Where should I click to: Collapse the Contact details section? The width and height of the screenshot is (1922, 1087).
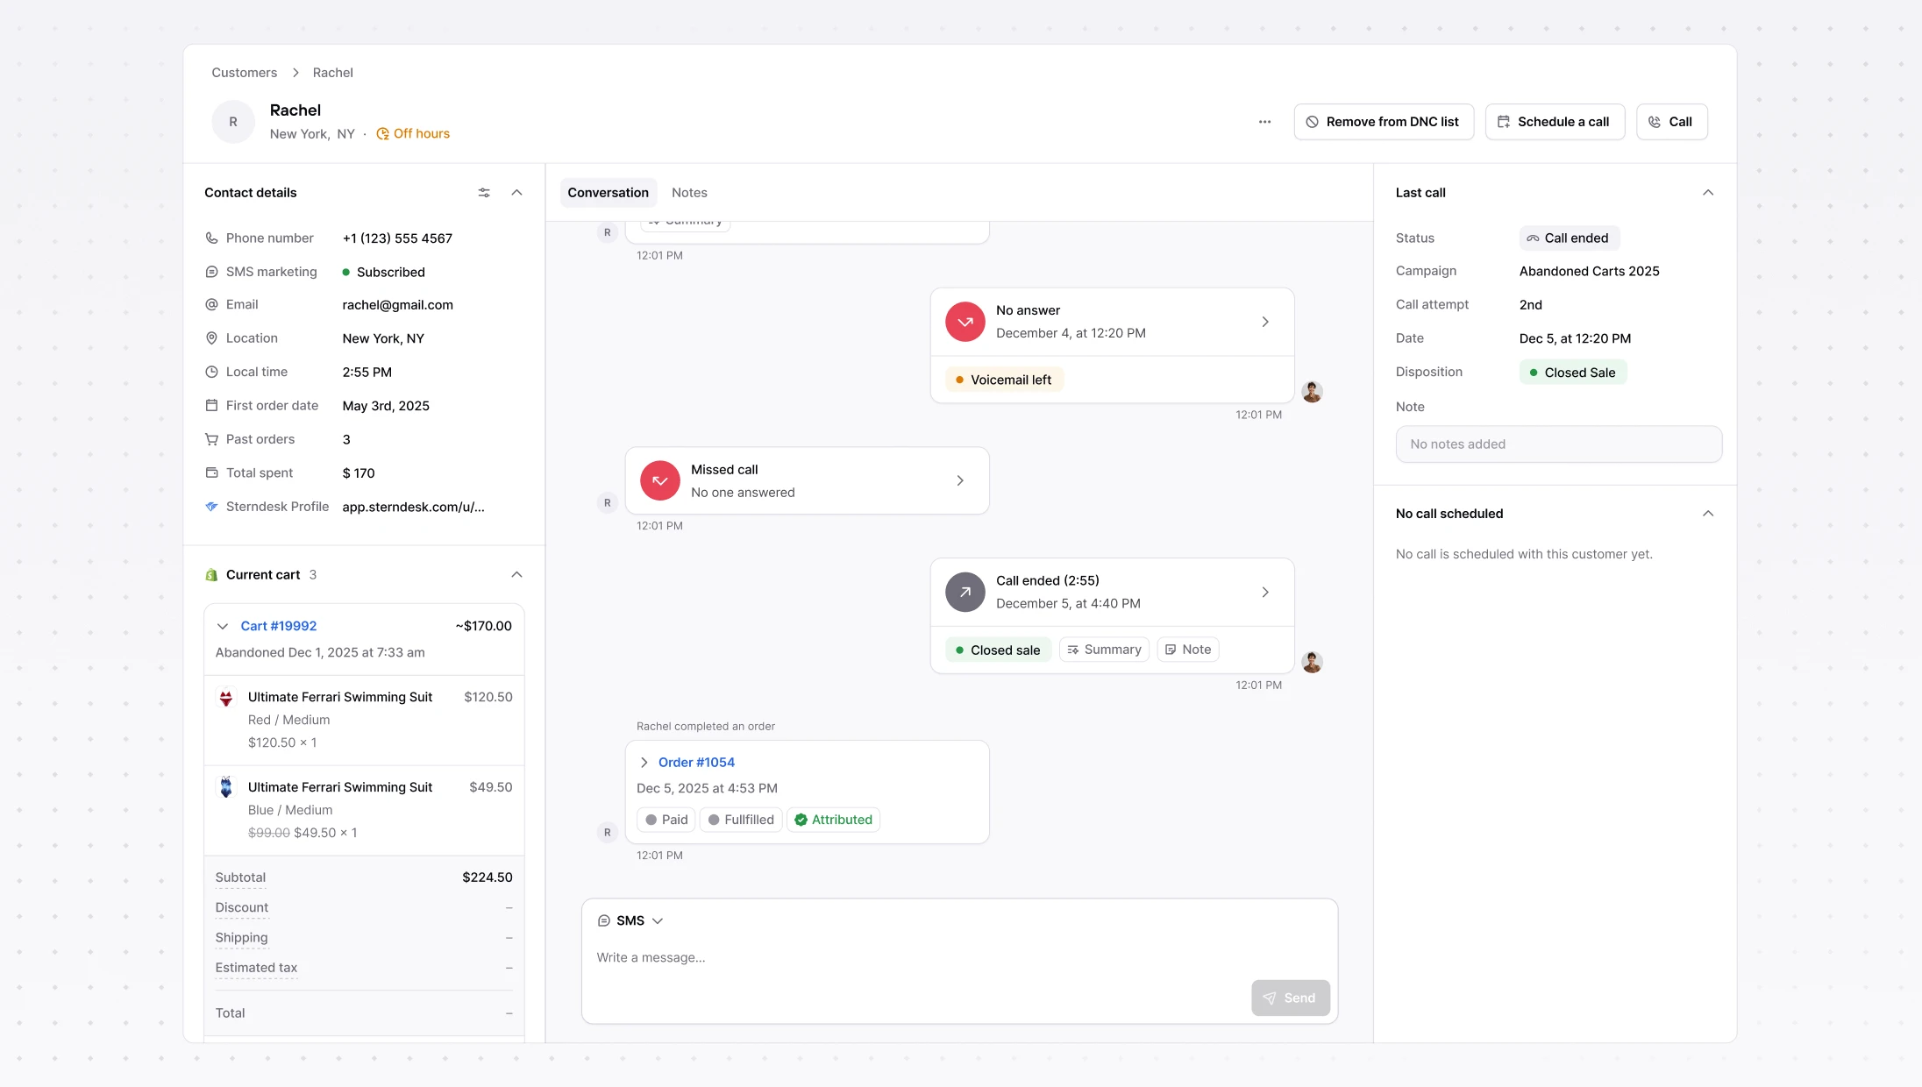pos(516,193)
